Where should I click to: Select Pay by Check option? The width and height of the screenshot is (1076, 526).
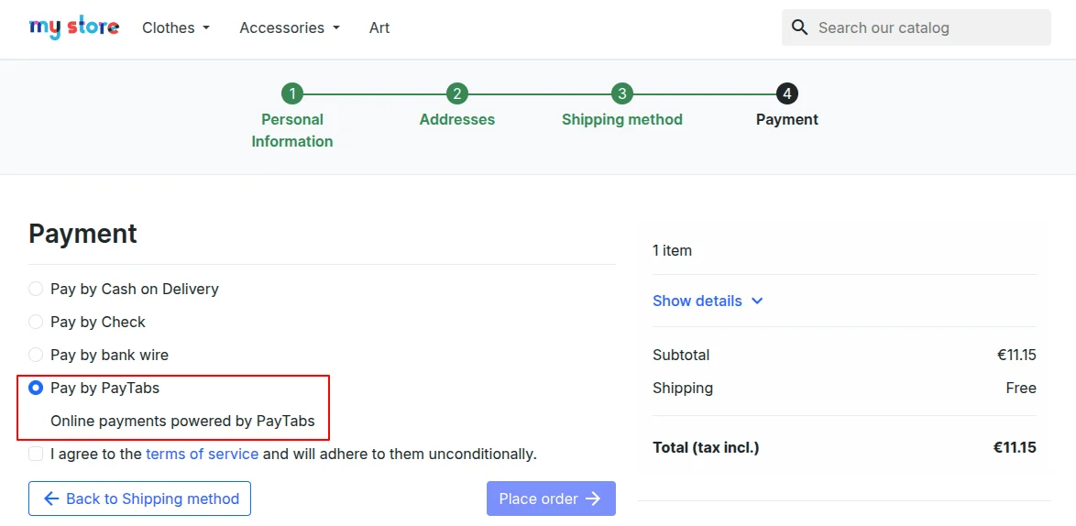36,322
